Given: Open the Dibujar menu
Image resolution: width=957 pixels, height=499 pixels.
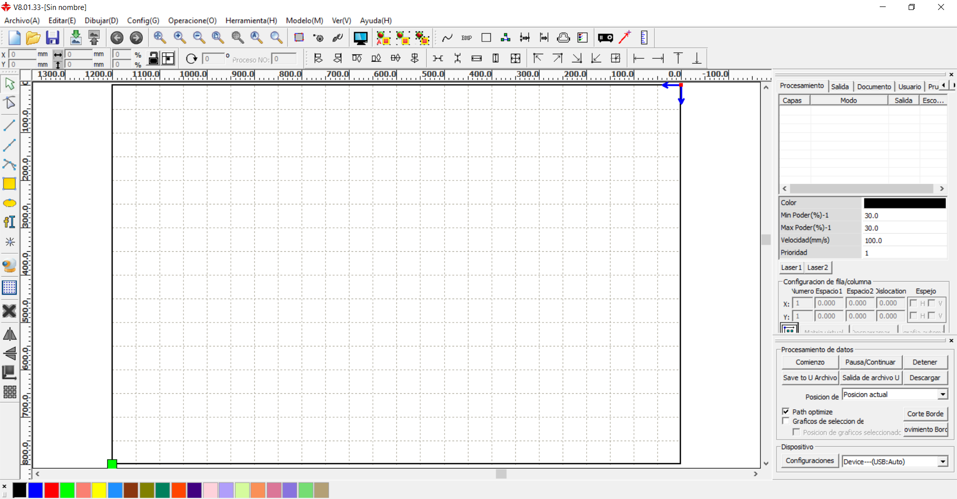Looking at the screenshot, I should 101,20.
